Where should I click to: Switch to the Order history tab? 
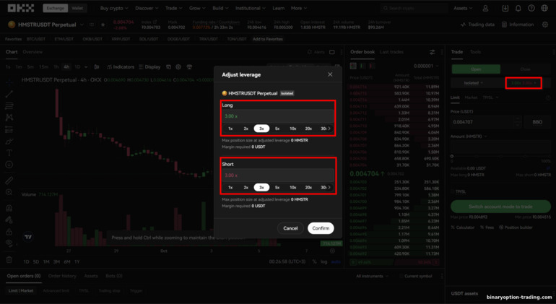[62, 276]
